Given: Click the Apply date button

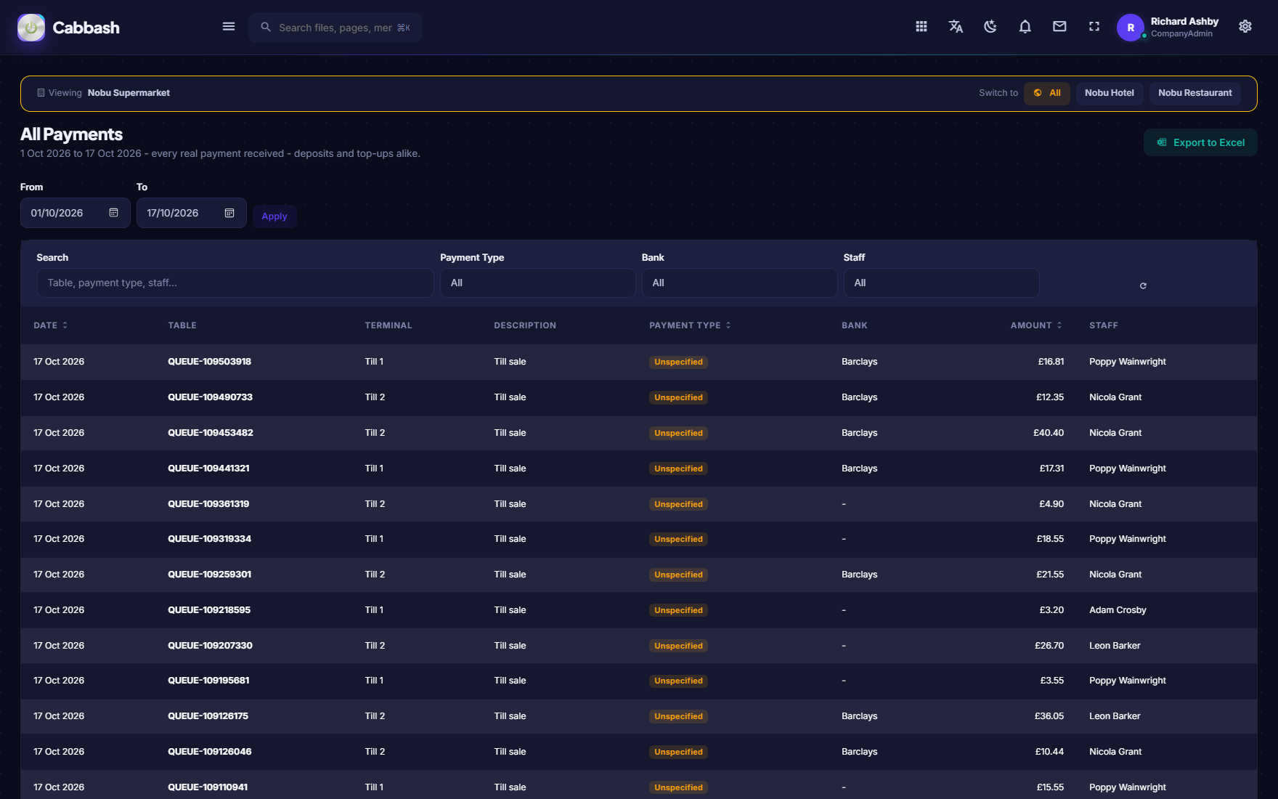Looking at the screenshot, I should click(274, 216).
